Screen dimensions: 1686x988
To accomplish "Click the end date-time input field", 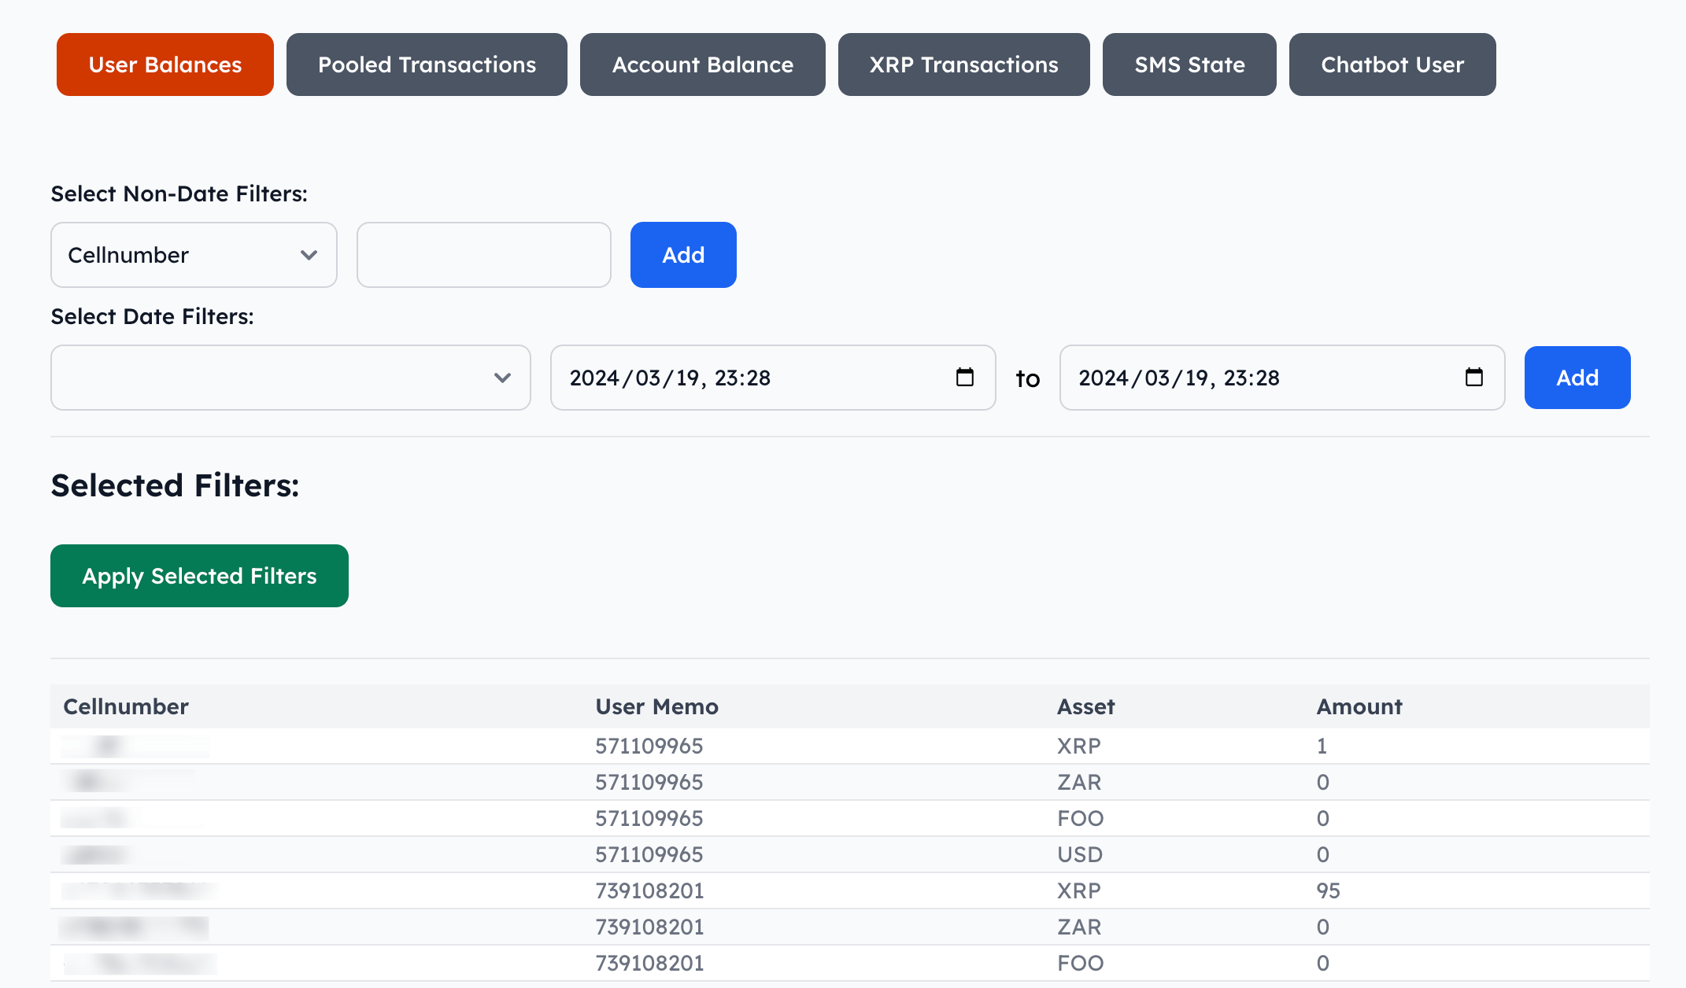I will point(1257,378).
